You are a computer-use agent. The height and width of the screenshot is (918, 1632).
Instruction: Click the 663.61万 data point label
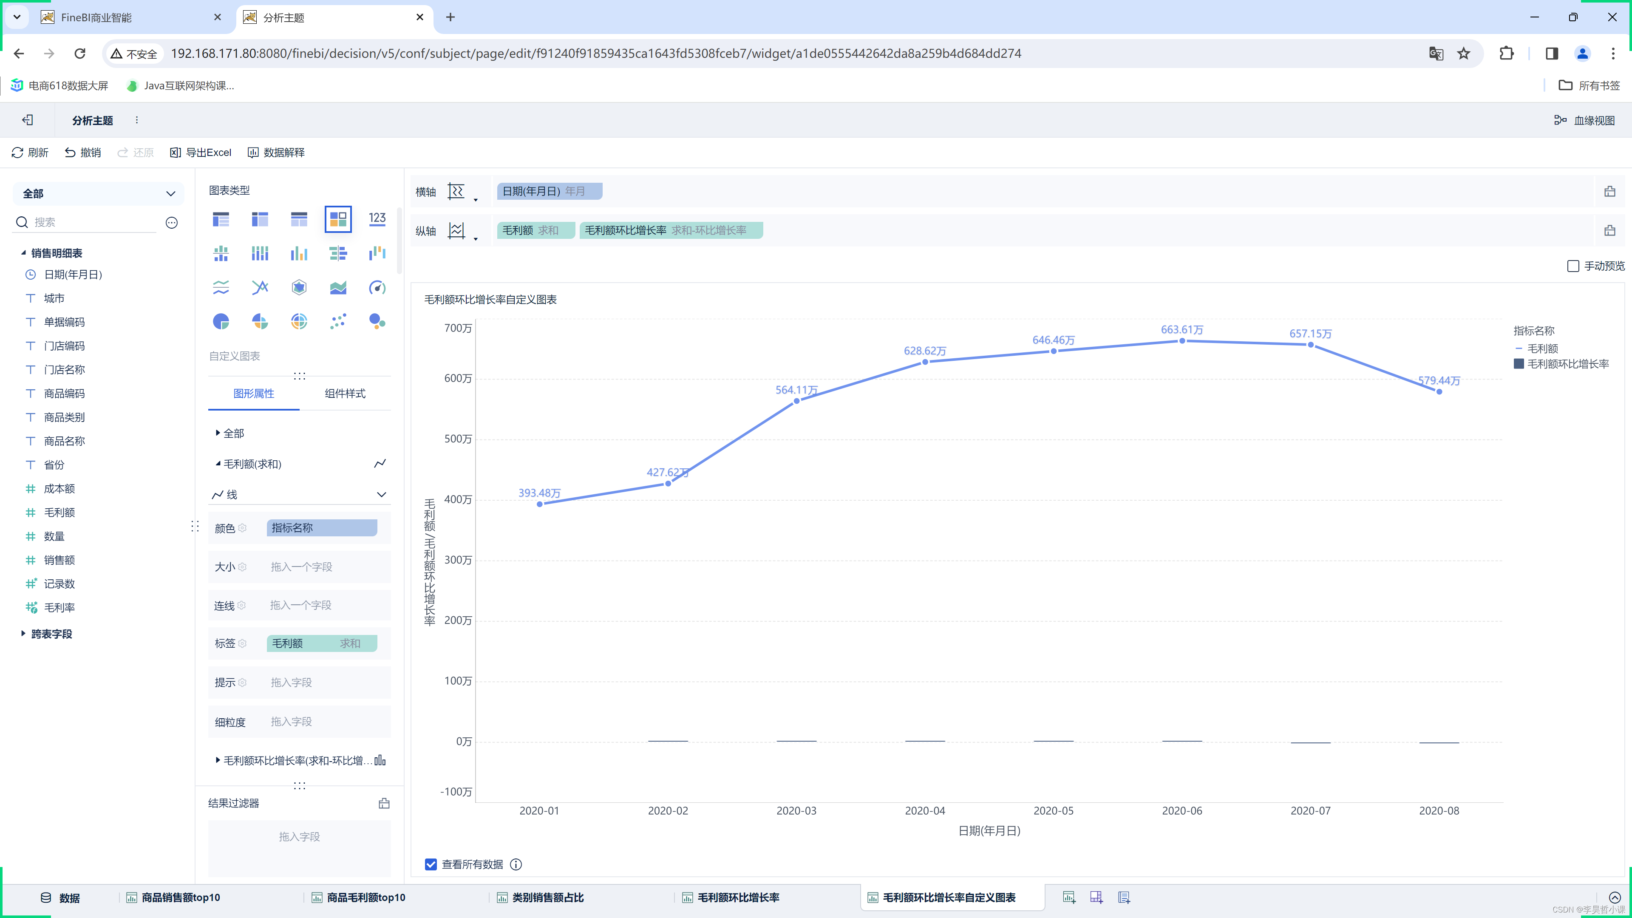(1182, 330)
